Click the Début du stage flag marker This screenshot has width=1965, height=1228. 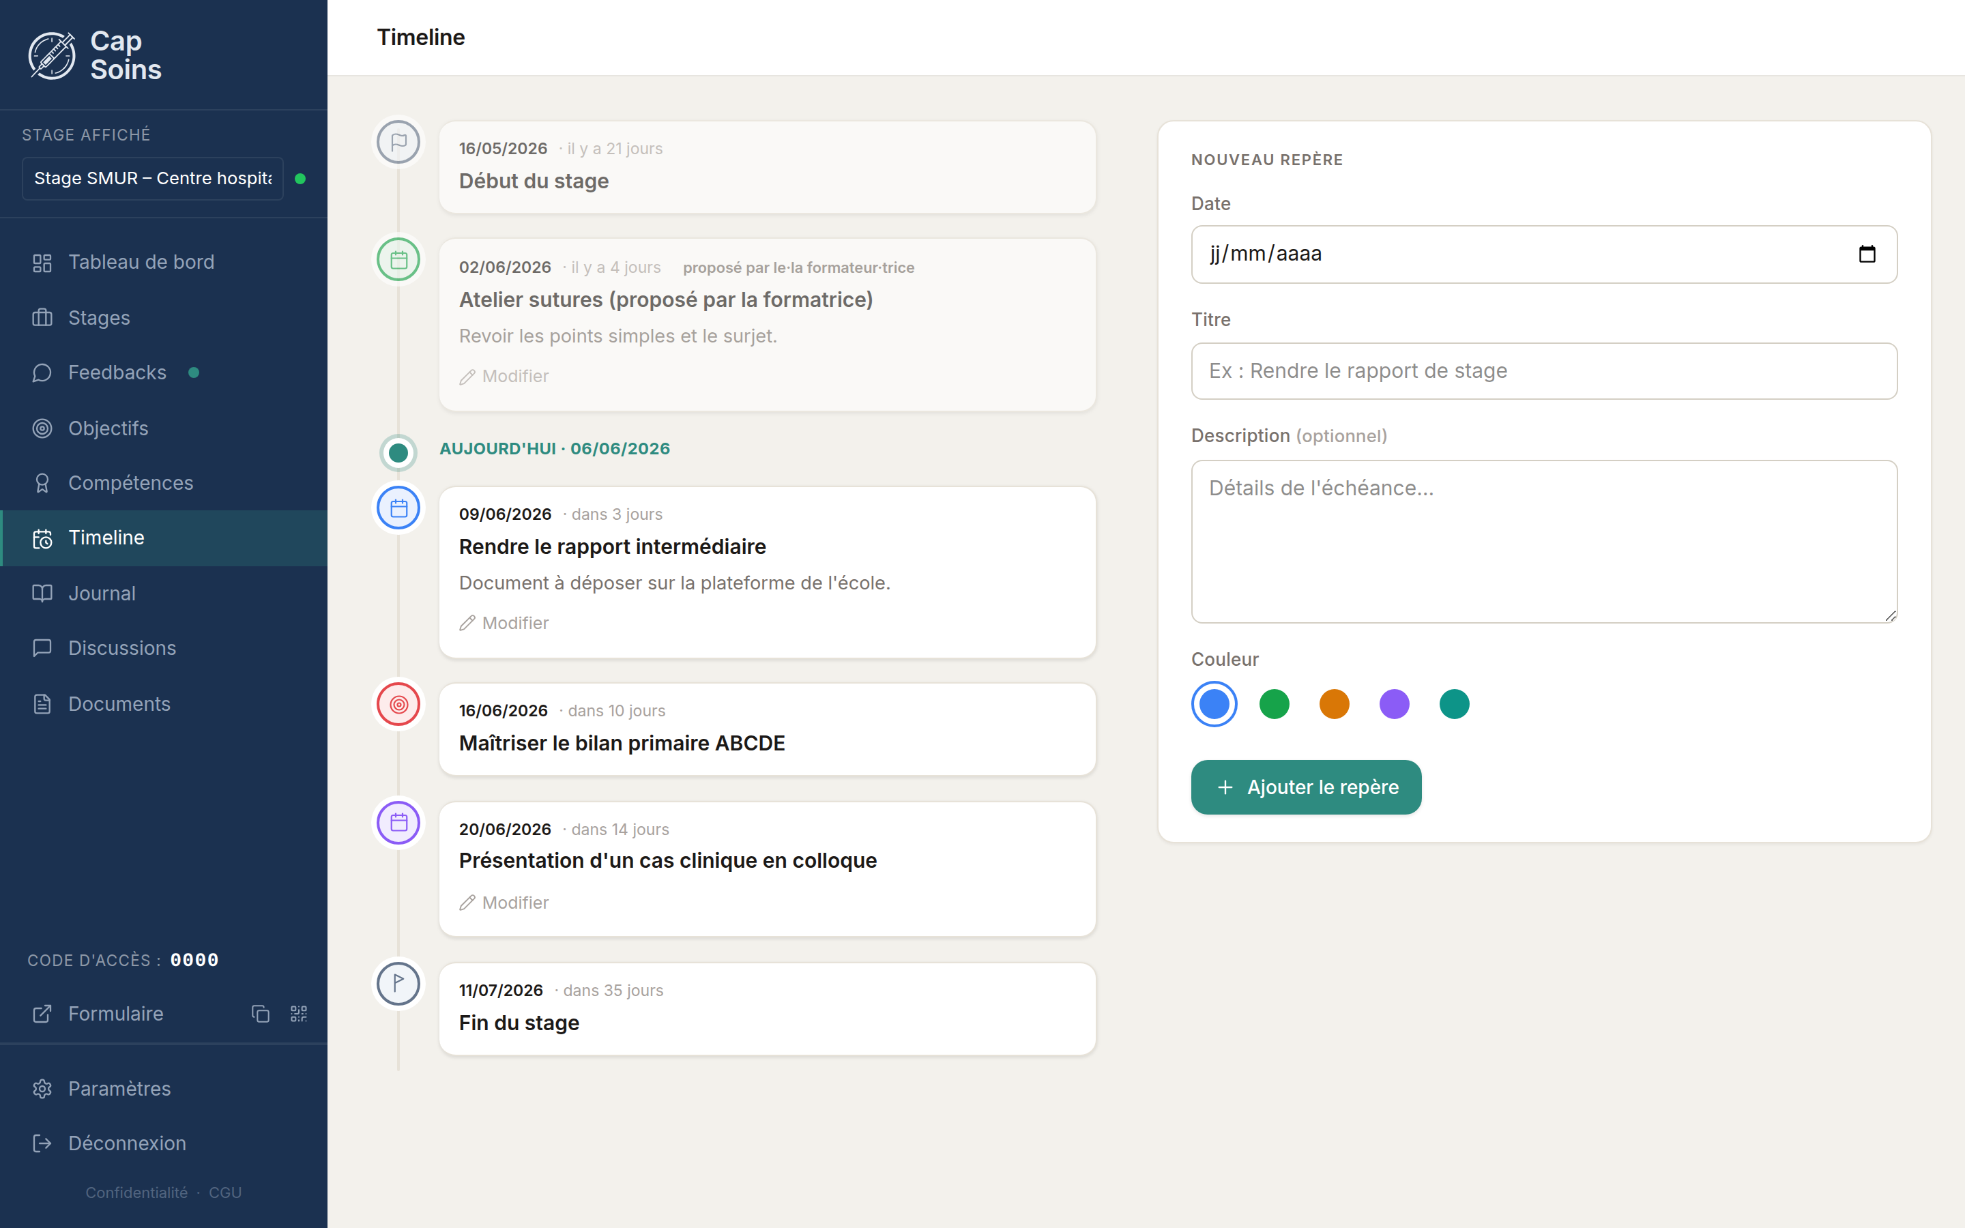tap(398, 142)
